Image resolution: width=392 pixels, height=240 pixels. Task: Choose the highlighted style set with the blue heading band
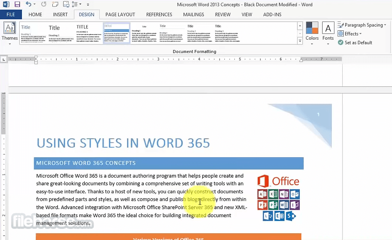pyautogui.click(x=117, y=33)
